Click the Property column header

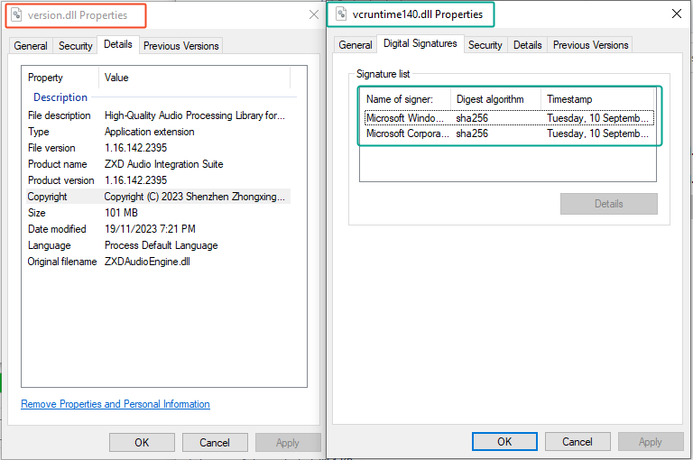[60, 78]
